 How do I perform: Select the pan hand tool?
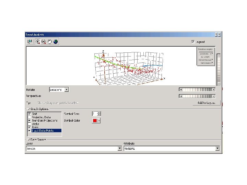pyautogui.click(x=50, y=41)
